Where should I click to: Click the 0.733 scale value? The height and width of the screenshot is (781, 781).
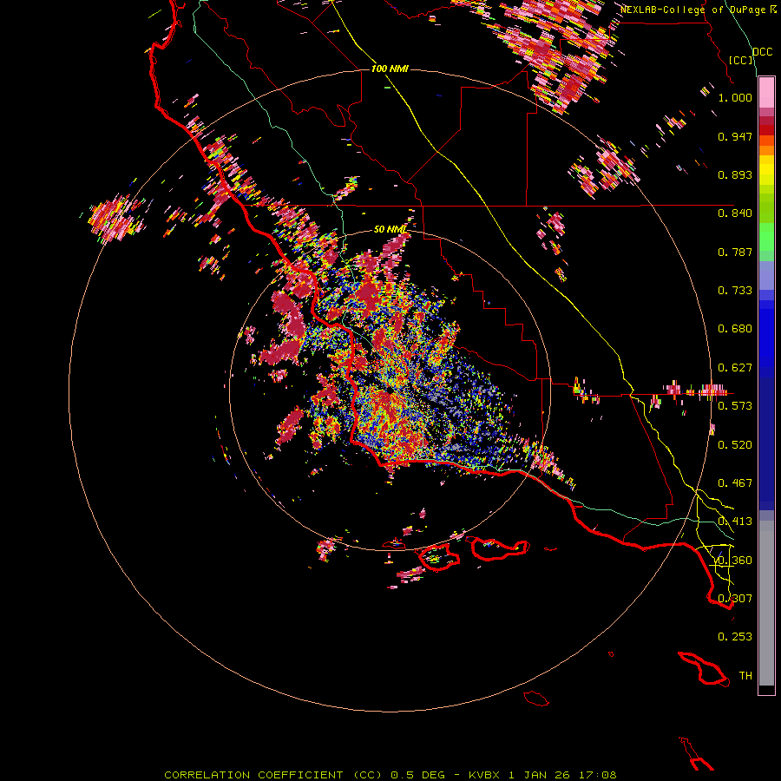pos(735,291)
